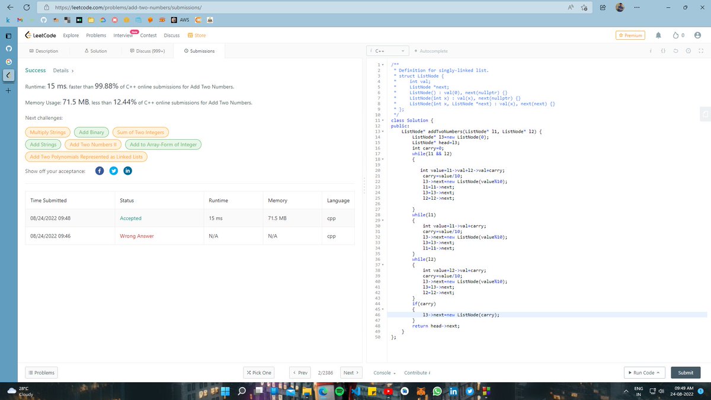
Task: Toggle the Autocomplete option
Action: (430, 51)
